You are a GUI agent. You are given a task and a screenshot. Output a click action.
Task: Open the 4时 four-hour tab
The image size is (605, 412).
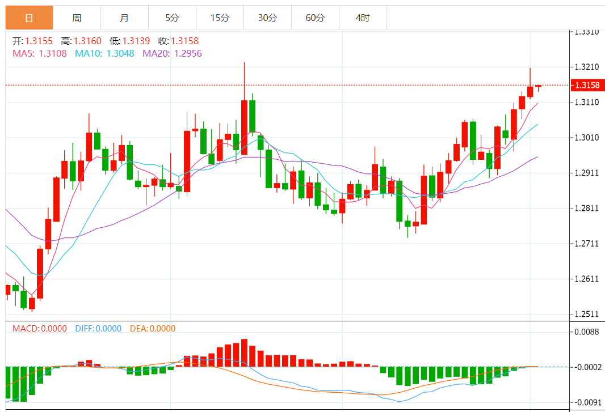pos(363,18)
